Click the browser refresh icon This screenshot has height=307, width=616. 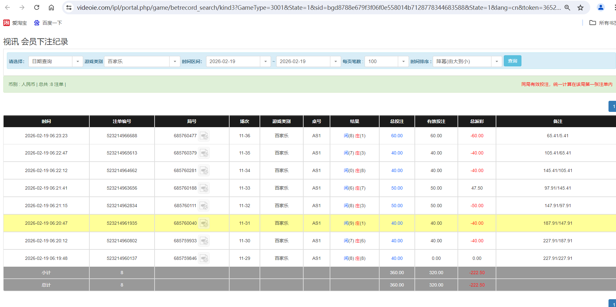(x=37, y=7)
